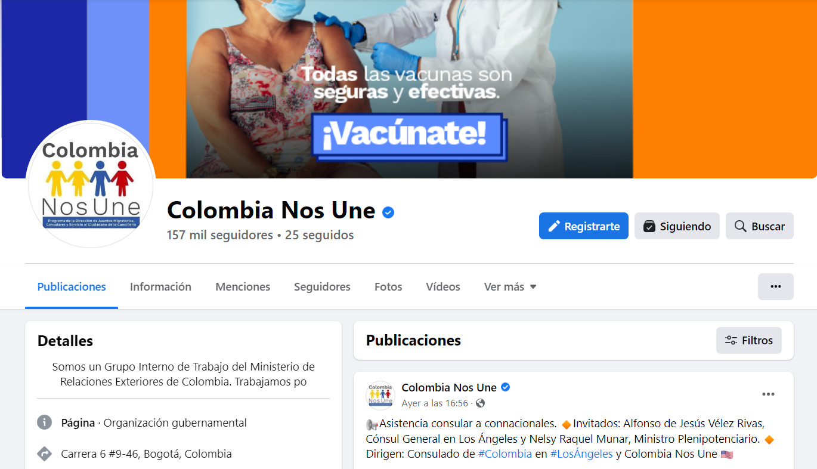Image resolution: width=817 pixels, height=469 pixels.
Task: Click the Filtros sliders icon
Action: point(731,341)
